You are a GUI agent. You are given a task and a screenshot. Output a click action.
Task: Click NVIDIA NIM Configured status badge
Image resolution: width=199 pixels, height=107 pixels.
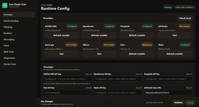[72, 26]
